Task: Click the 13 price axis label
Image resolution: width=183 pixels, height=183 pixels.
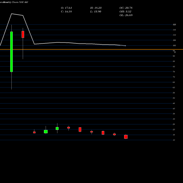Action: tap(174, 140)
